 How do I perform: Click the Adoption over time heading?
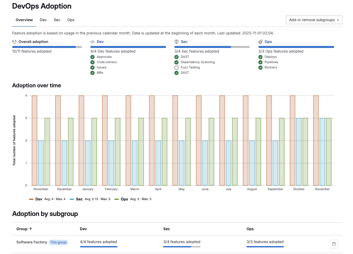coord(36,85)
